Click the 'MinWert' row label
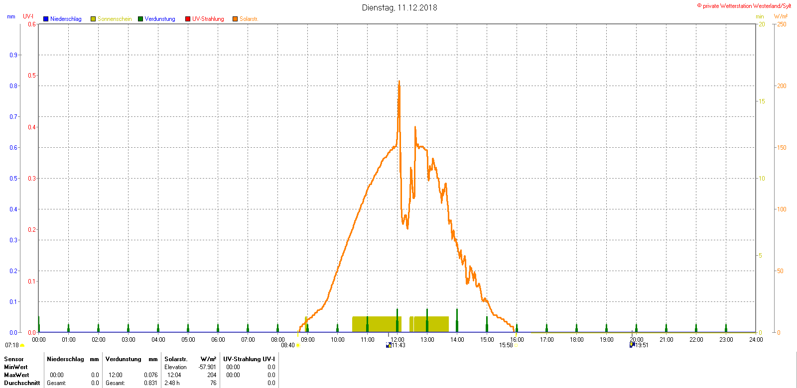This screenshot has height=388, width=797. (16, 367)
